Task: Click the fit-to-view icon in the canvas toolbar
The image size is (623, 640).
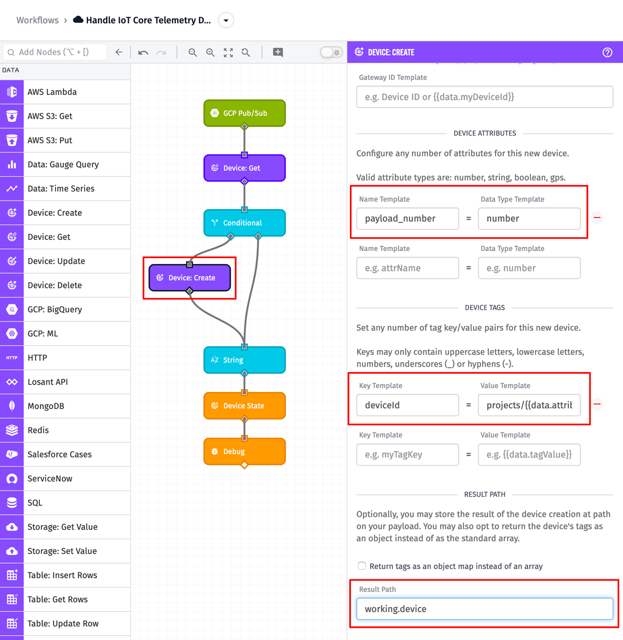Action: 228,52
